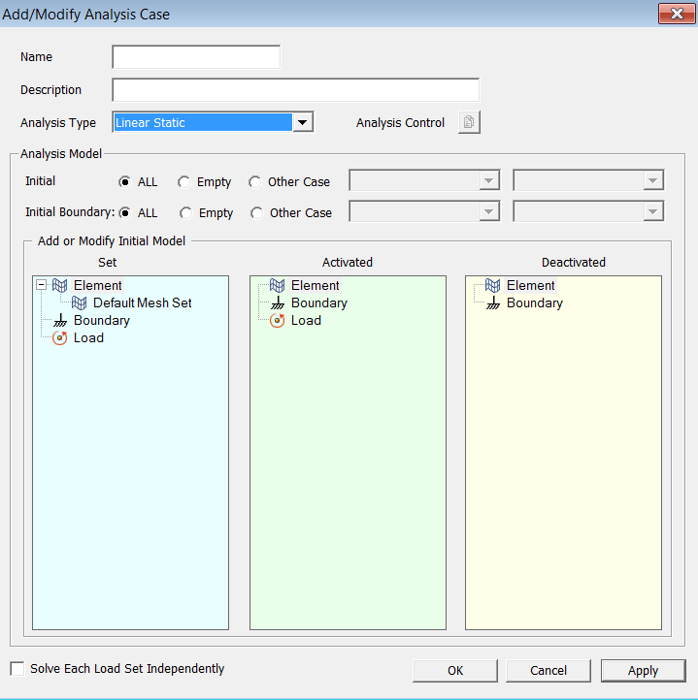This screenshot has height=700, width=698.
Task: Select Element icon in the Set tree
Action: (61, 286)
